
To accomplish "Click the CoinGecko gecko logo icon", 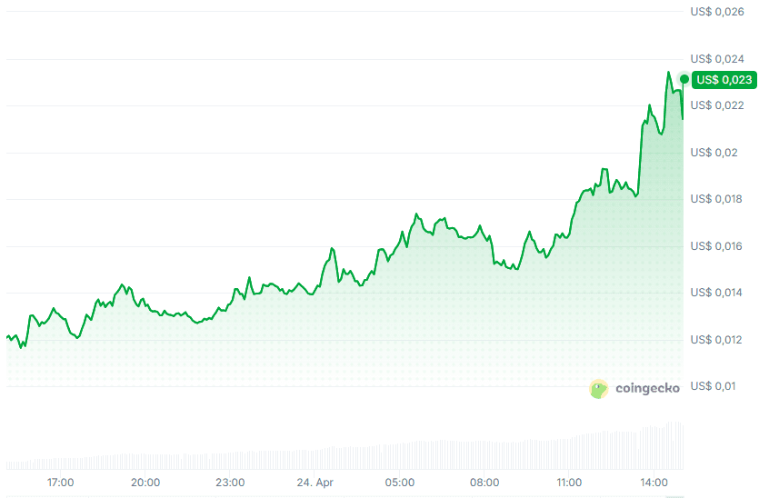I will (x=598, y=389).
